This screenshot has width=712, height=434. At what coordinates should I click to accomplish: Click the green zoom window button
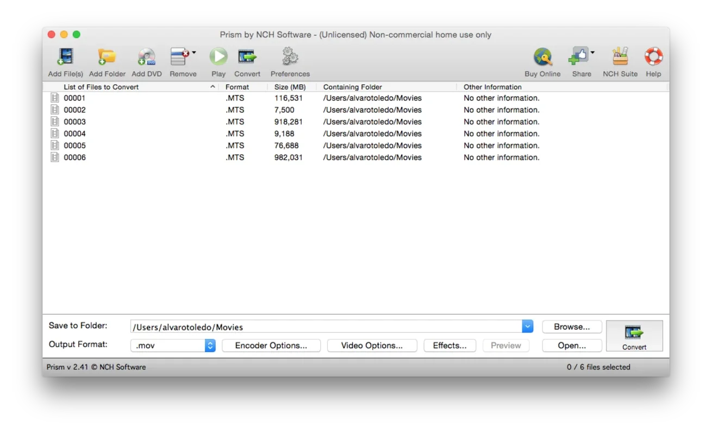[x=77, y=35]
